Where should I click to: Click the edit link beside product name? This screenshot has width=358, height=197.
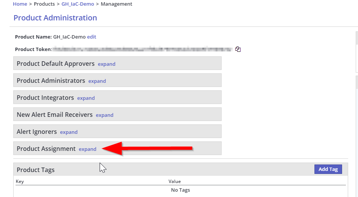point(92,37)
